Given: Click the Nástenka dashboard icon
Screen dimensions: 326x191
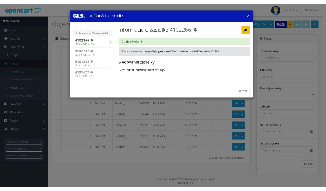Looking at the screenshot, I should pyautogui.click(x=6, y=30).
